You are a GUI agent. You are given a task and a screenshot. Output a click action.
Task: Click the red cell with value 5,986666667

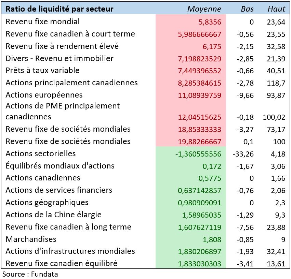pos(200,34)
